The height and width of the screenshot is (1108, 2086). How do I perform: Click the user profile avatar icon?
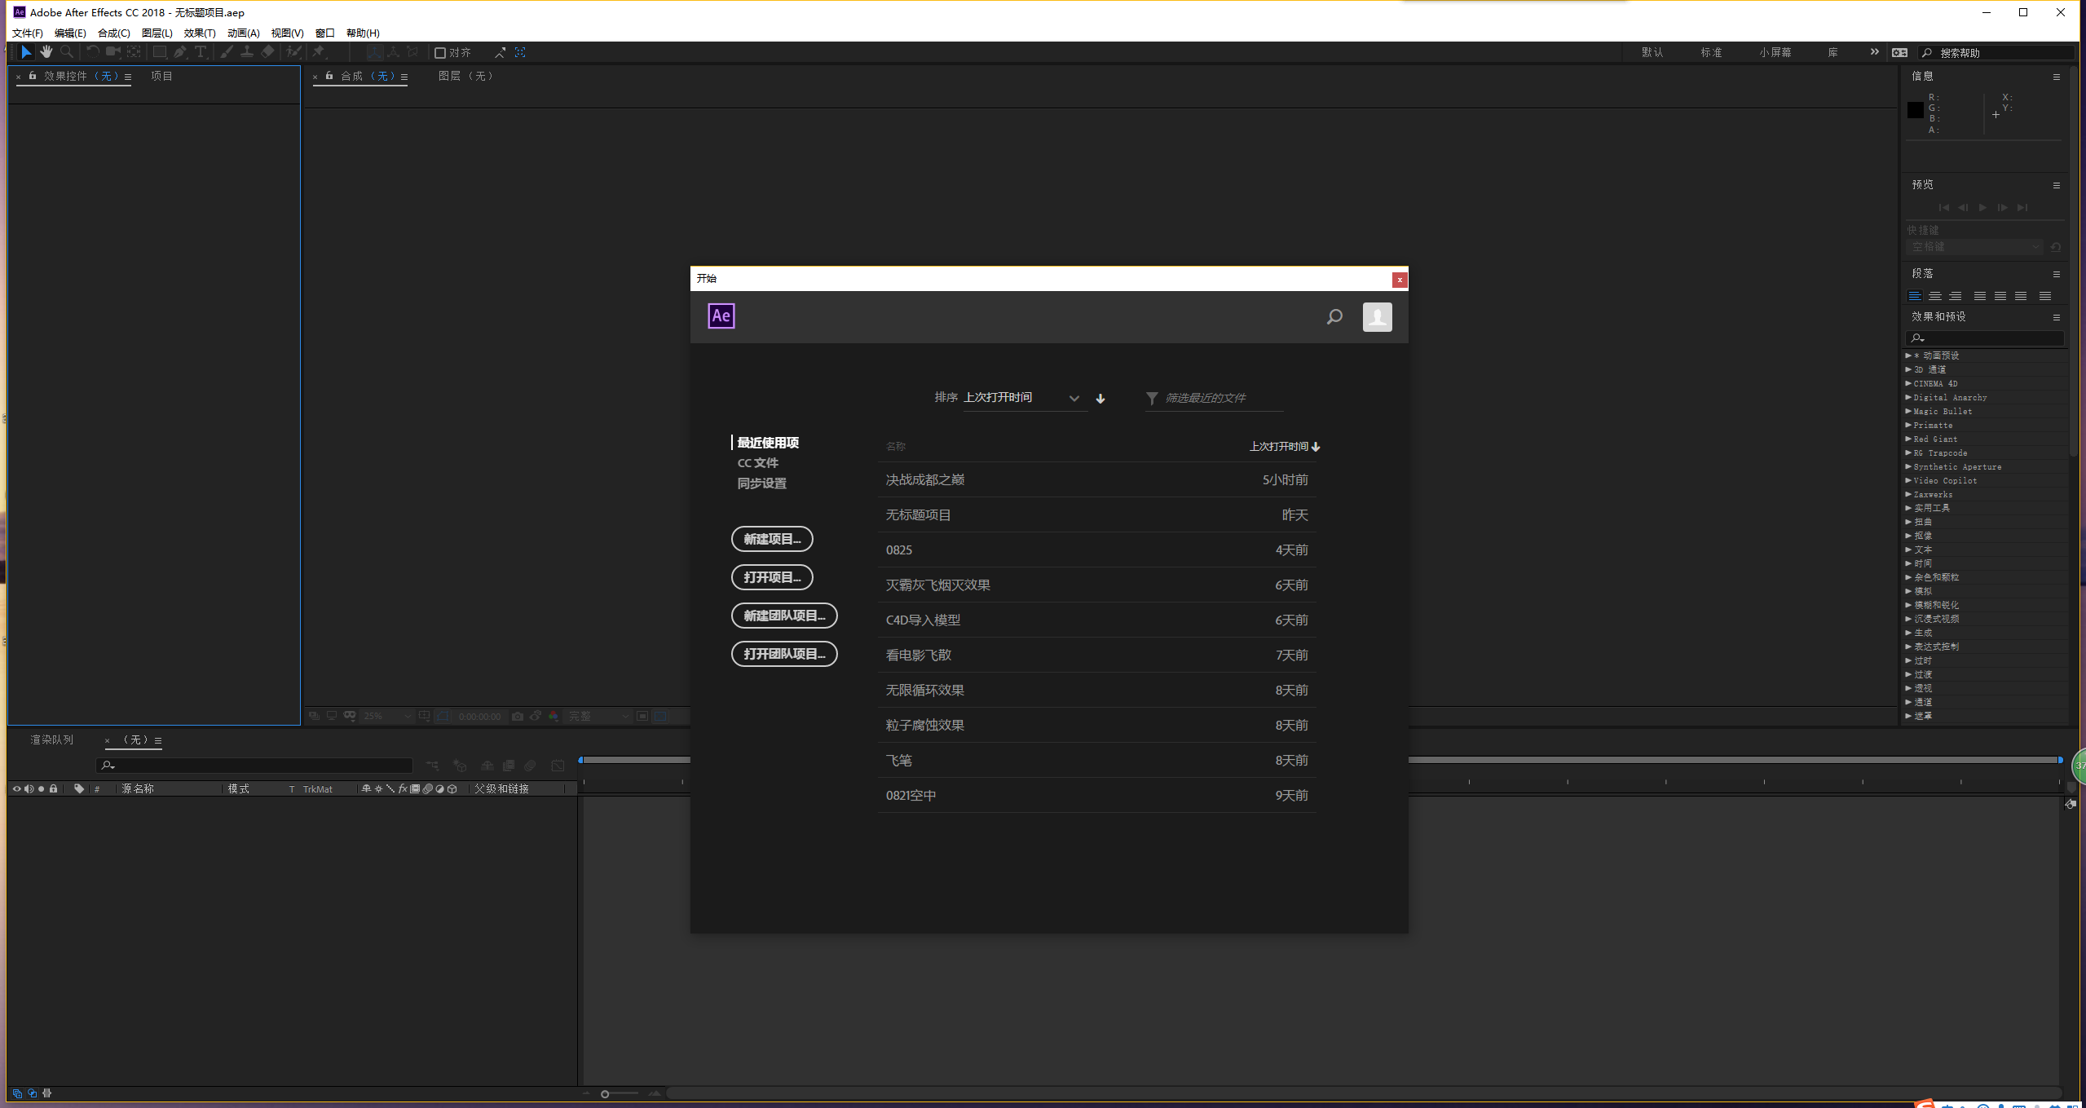tap(1378, 316)
